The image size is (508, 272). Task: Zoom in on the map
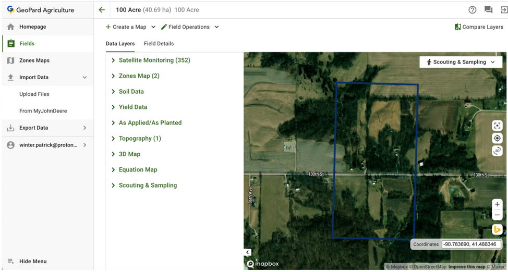click(x=497, y=204)
